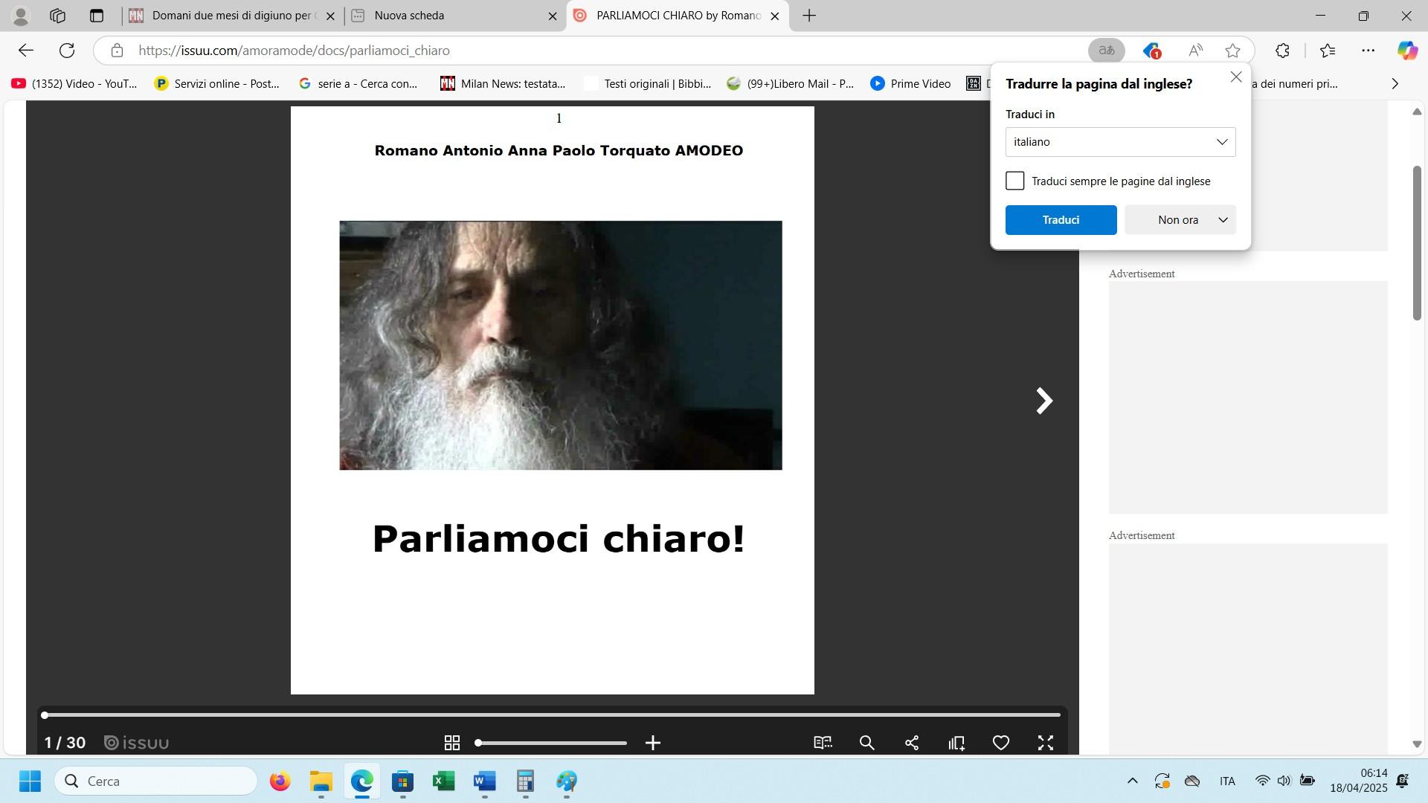
Task: Share the publication via the share icon
Action: tap(912, 743)
